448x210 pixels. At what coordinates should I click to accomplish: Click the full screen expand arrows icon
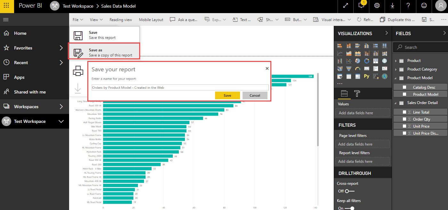tap(346, 6)
